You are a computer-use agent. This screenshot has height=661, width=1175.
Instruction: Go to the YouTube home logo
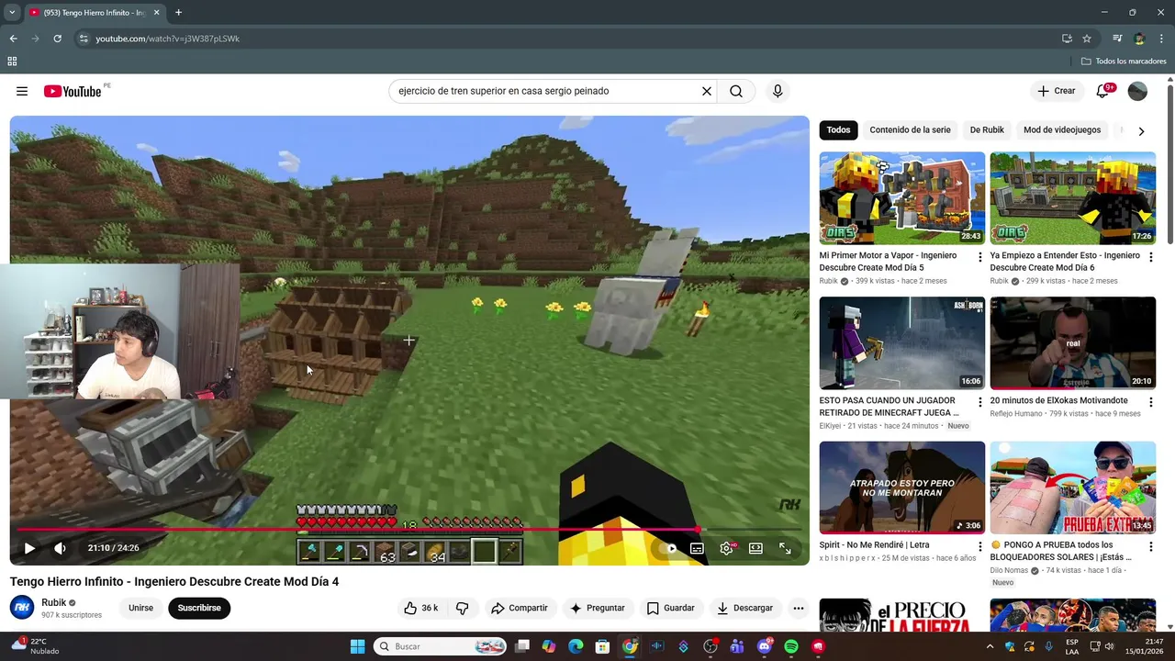[73, 91]
